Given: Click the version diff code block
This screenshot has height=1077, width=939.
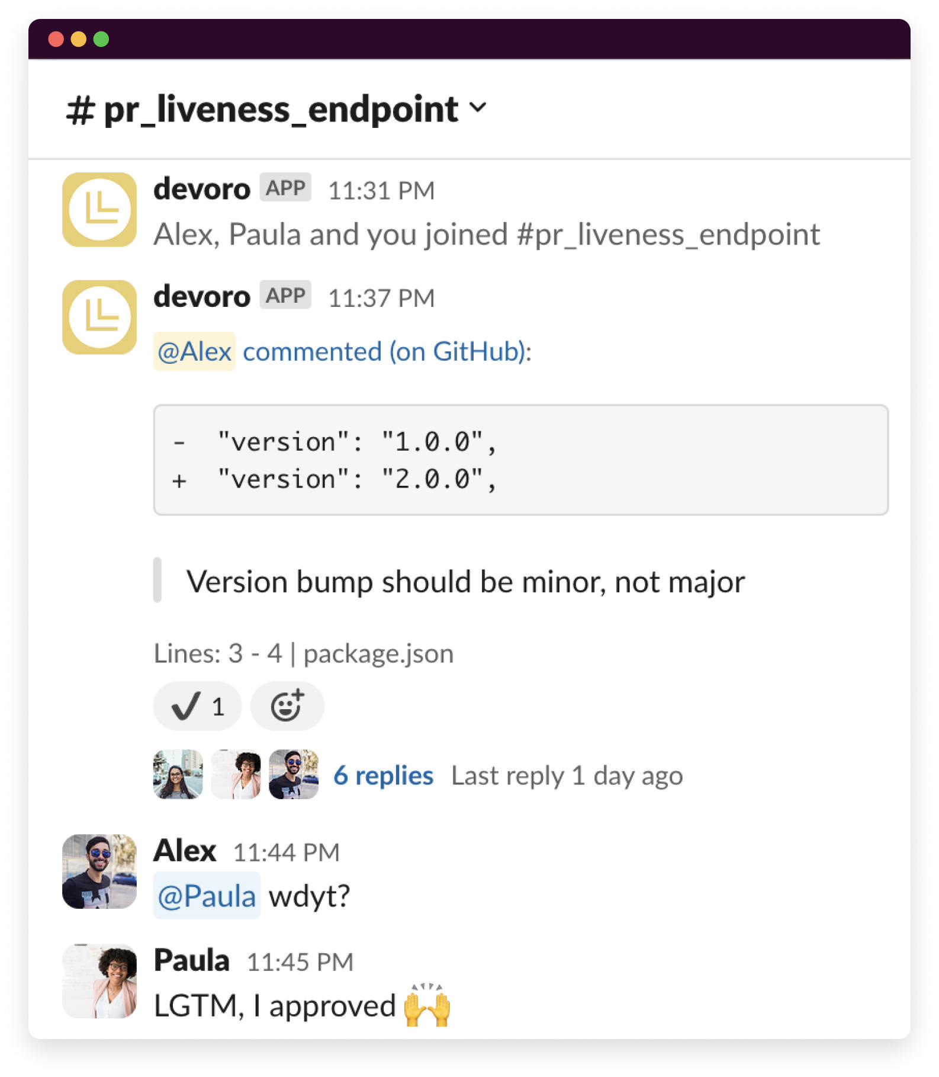Looking at the screenshot, I should tap(520, 460).
